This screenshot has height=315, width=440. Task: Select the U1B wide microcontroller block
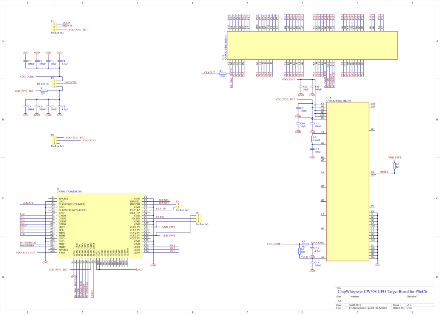click(312, 45)
